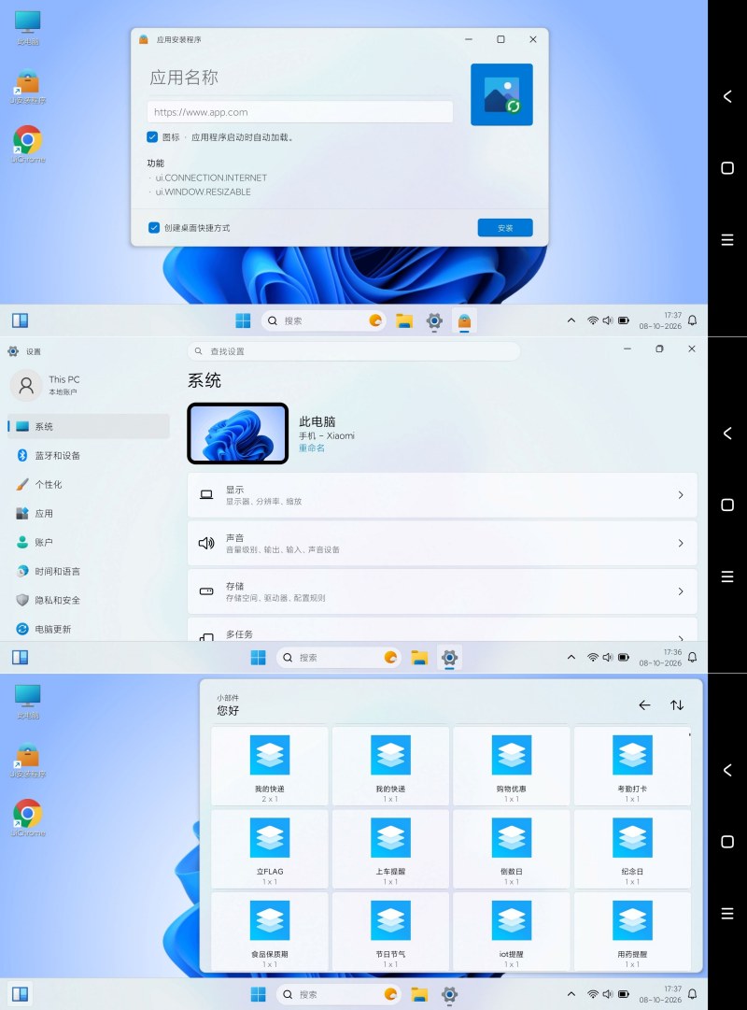Pick the 上车提醒 widget

pos(390,849)
